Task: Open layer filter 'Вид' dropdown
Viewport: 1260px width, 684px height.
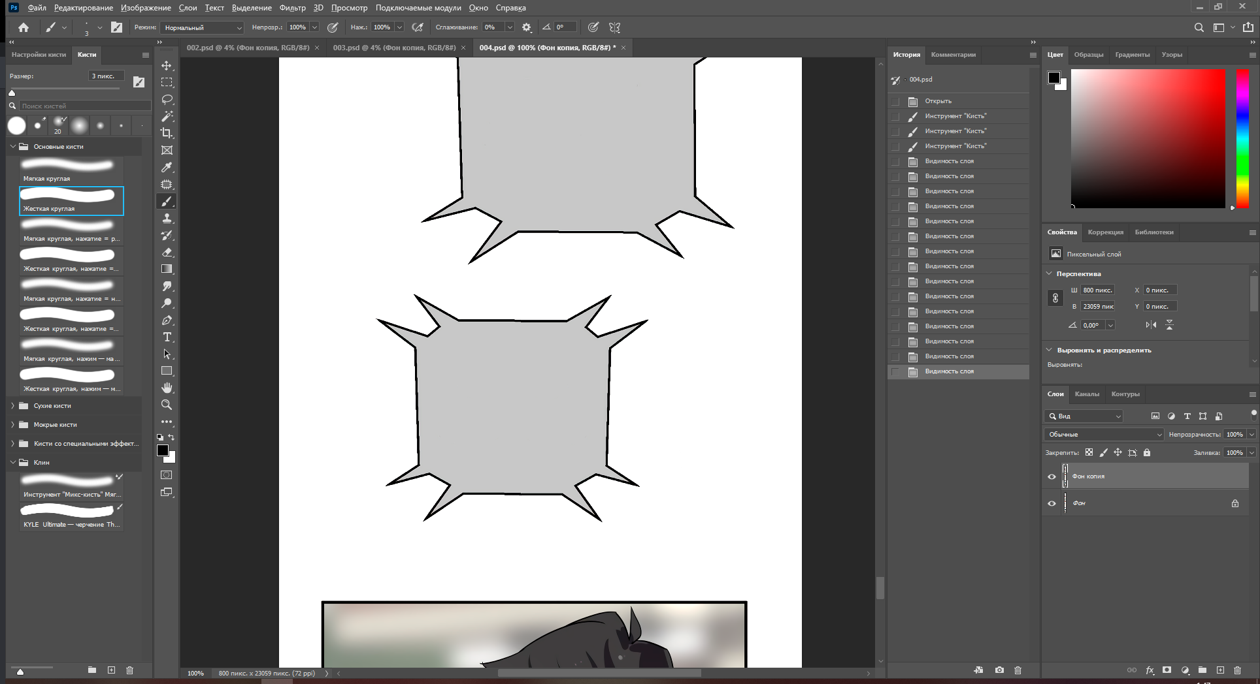Action: (1084, 416)
